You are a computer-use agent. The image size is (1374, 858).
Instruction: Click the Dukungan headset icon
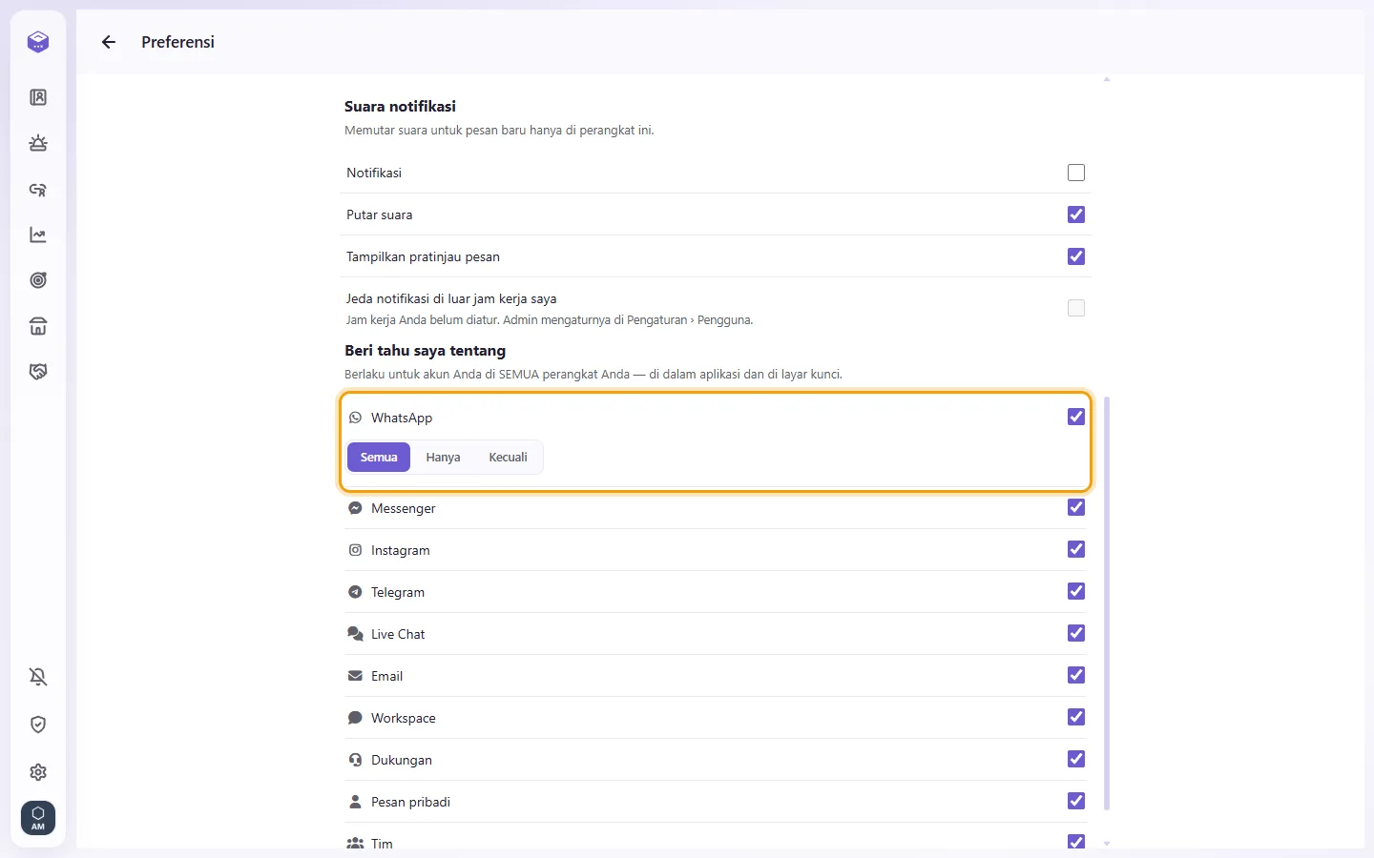(x=355, y=760)
